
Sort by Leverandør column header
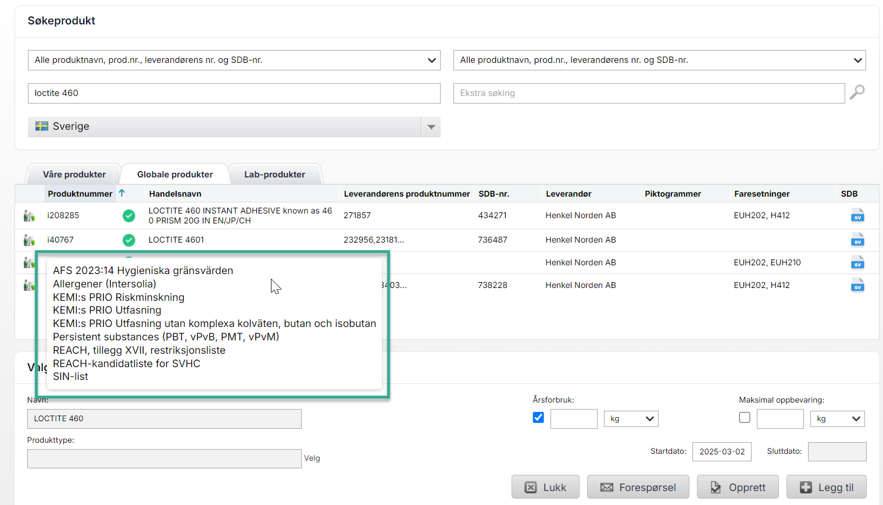569,194
